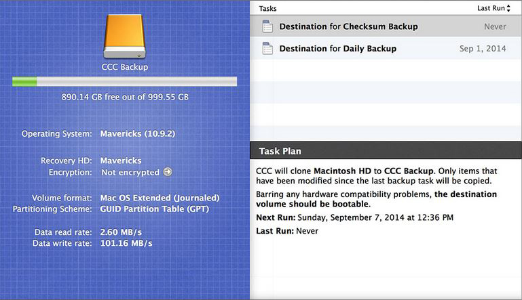522x300 pixels.
Task: Click the CCC Backup volume name label
Action: [x=125, y=67]
